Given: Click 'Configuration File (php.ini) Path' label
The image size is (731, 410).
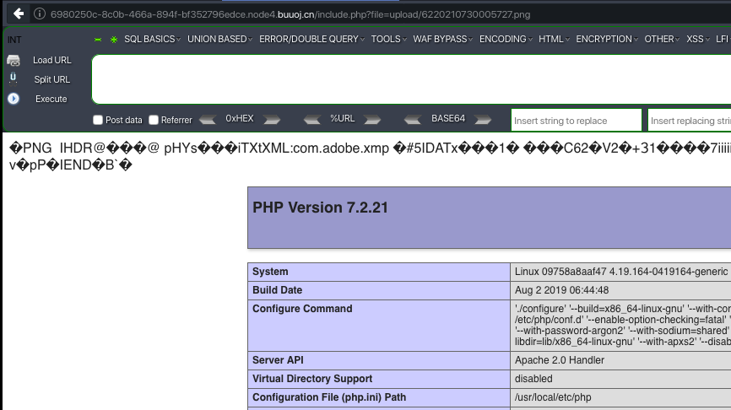Looking at the screenshot, I should coord(329,397).
